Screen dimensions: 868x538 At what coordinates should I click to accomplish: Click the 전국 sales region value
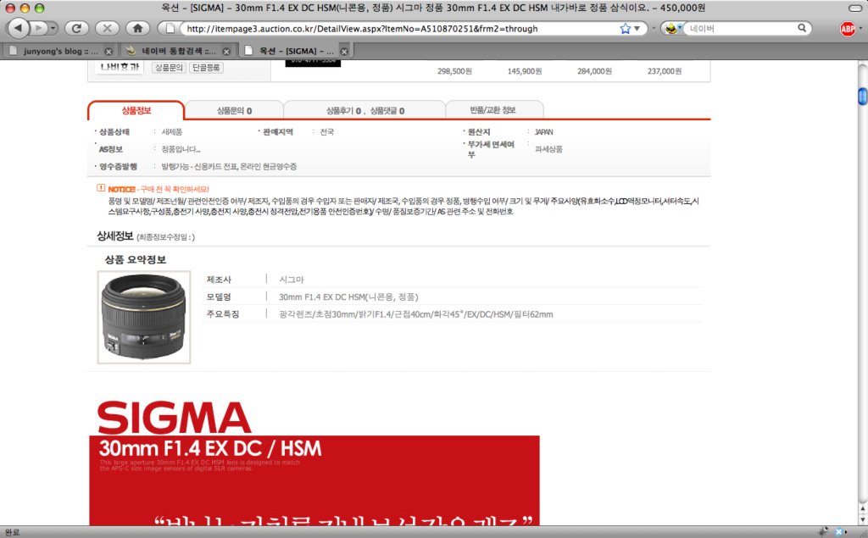326,132
